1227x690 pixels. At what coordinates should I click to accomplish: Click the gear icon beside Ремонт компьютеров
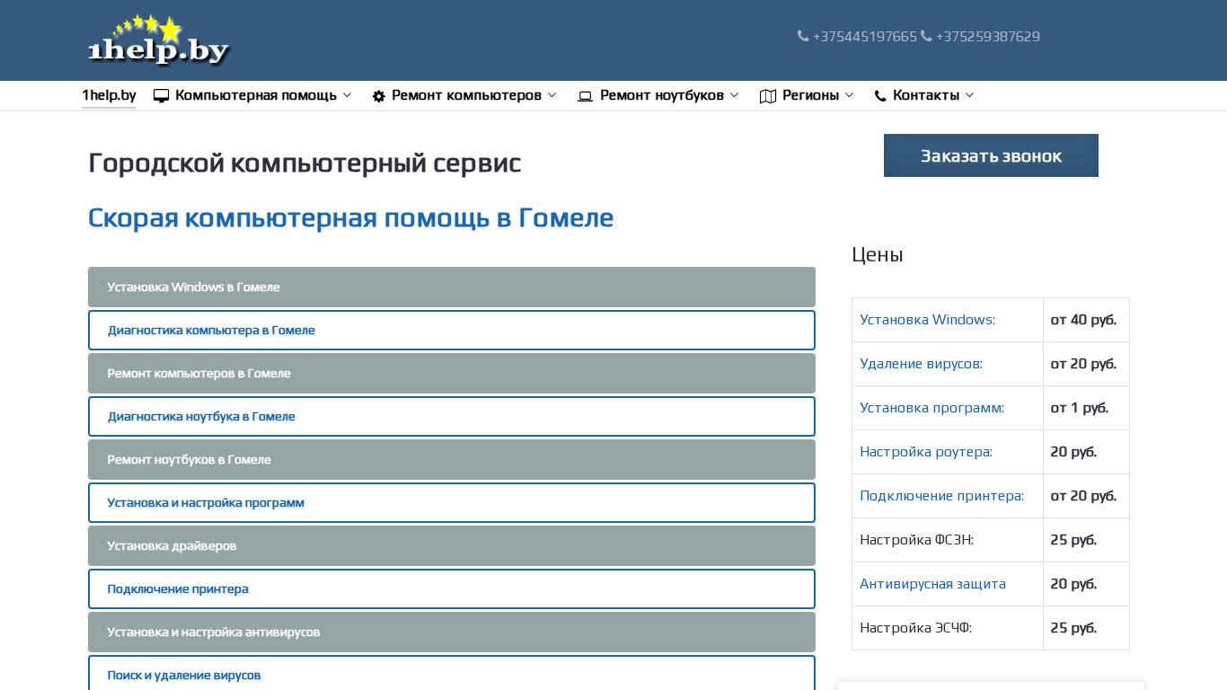(379, 96)
